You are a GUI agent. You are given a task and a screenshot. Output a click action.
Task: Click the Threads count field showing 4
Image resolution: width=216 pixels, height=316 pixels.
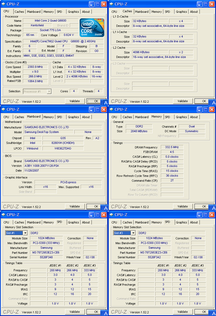tap(99, 91)
